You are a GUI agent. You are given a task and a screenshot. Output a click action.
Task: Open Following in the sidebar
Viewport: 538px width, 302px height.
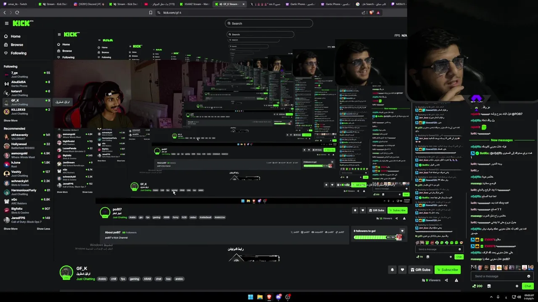click(18, 53)
